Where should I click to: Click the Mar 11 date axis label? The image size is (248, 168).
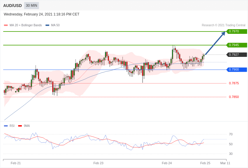(225, 163)
